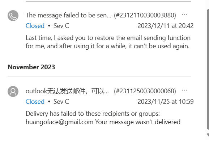Viewport: 209px width, 143px height.
Task: Click the 2023/11/25 at 10:59 timestamp
Action: 165,102
